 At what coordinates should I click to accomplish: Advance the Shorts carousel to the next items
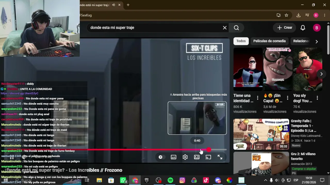click(x=321, y=74)
